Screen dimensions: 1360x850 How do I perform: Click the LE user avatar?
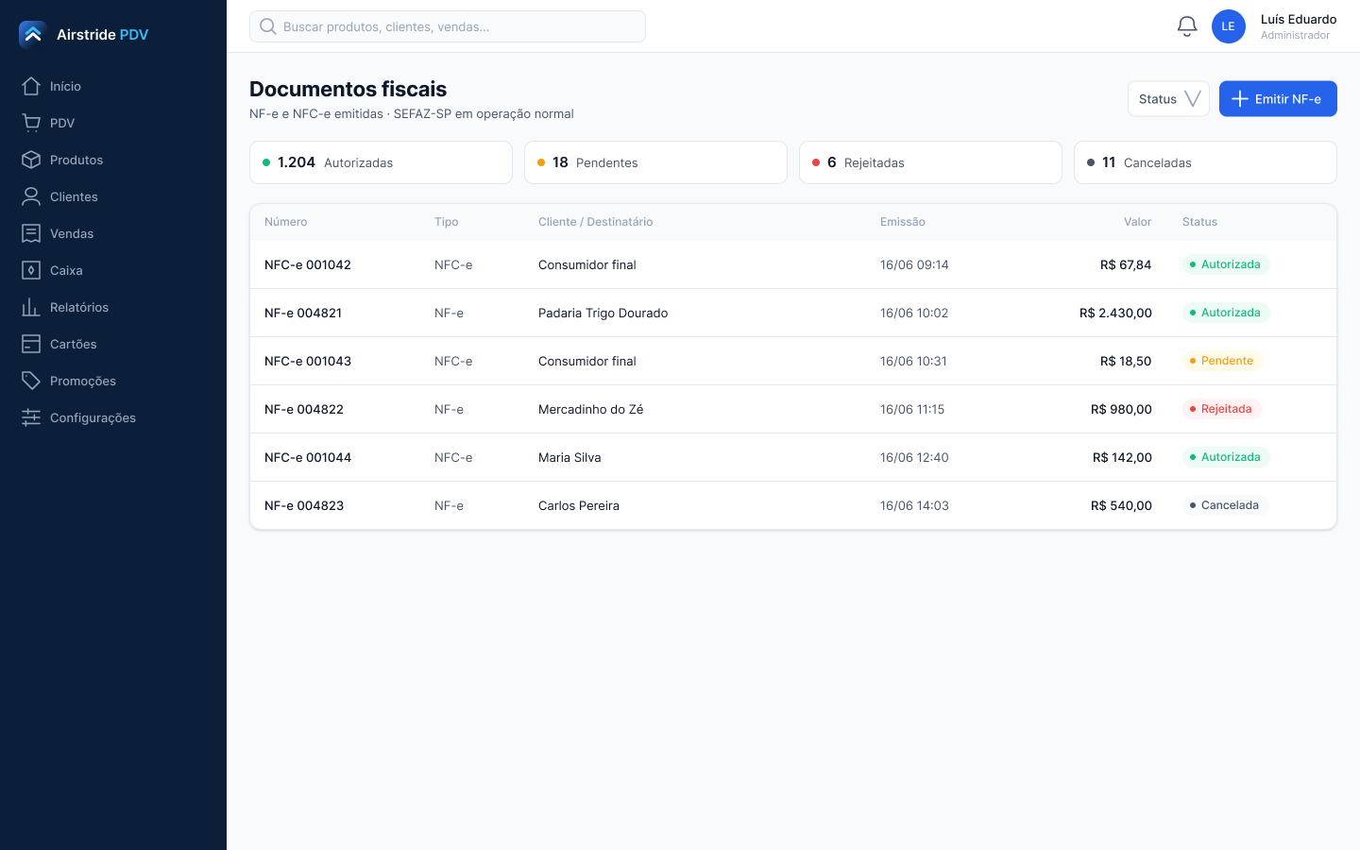point(1229,26)
